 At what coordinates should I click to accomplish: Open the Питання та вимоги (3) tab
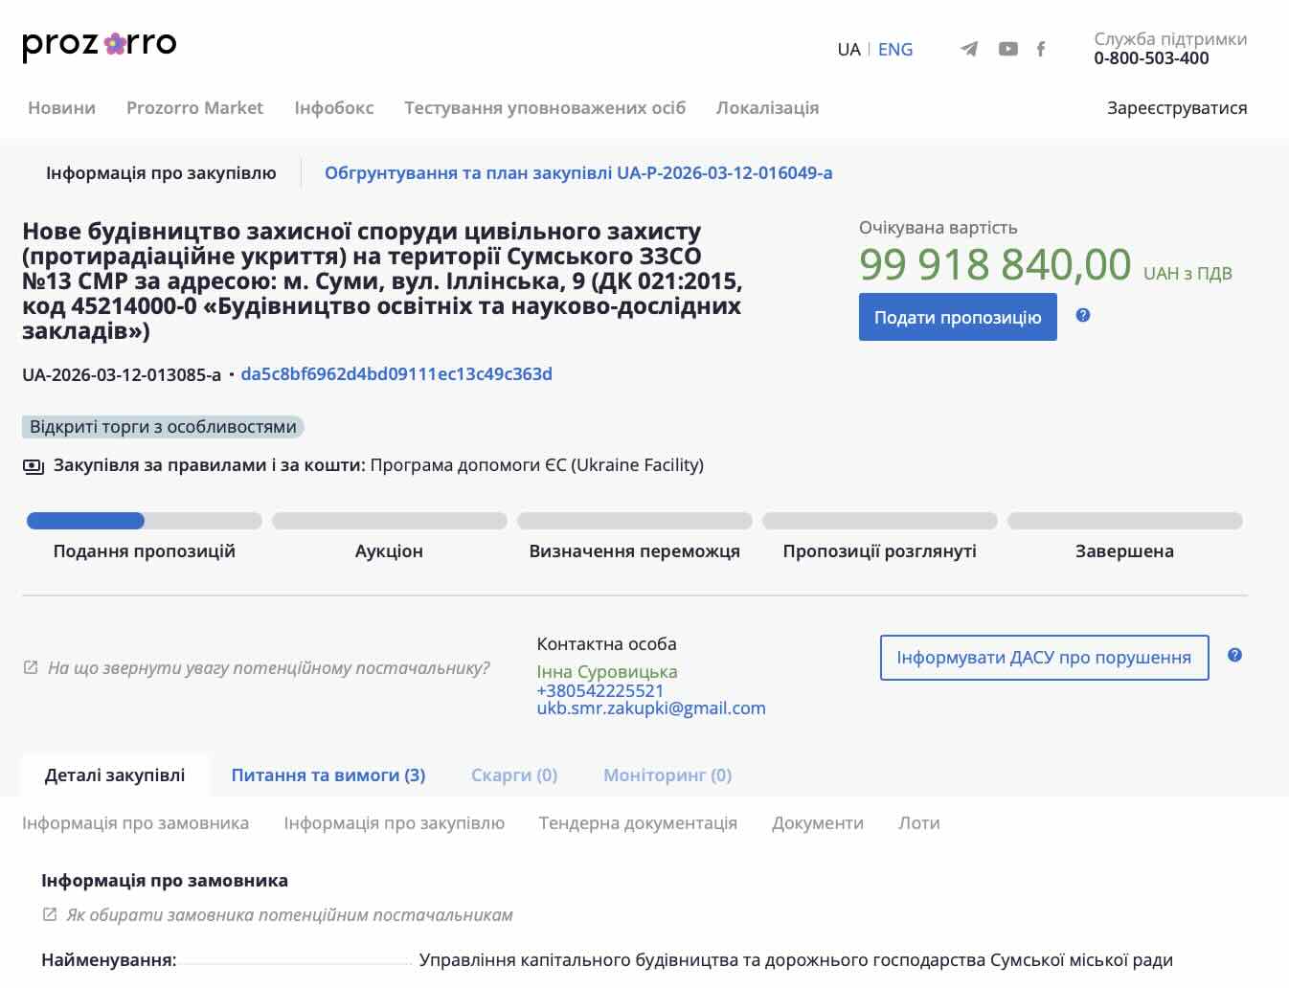coord(328,775)
